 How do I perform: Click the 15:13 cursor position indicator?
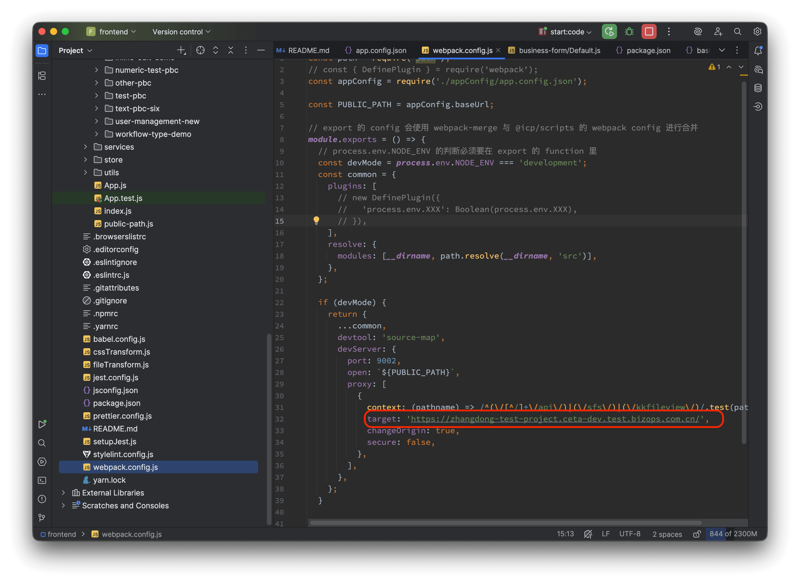[x=565, y=534]
